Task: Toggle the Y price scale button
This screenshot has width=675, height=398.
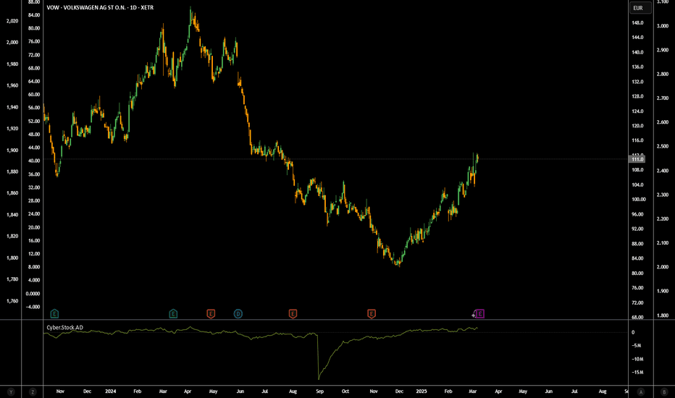Action: pyautogui.click(x=11, y=391)
